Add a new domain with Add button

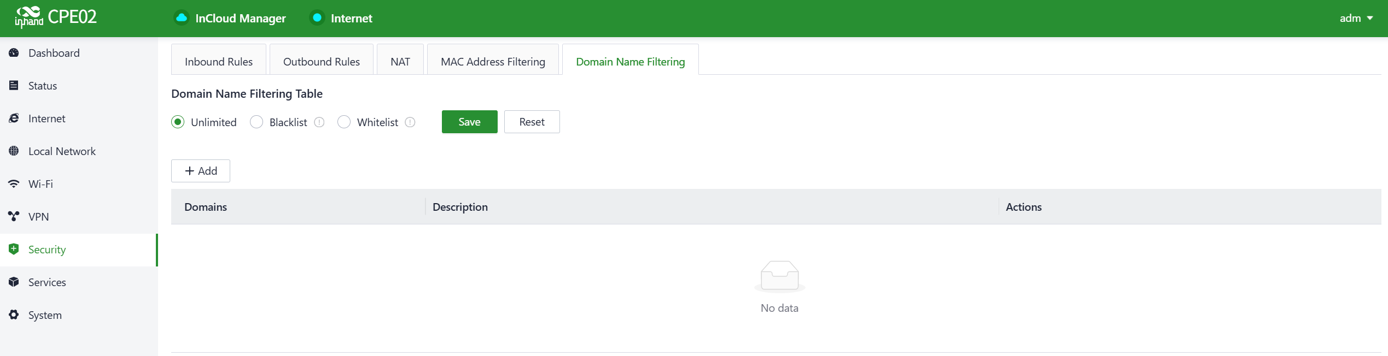pyautogui.click(x=201, y=171)
